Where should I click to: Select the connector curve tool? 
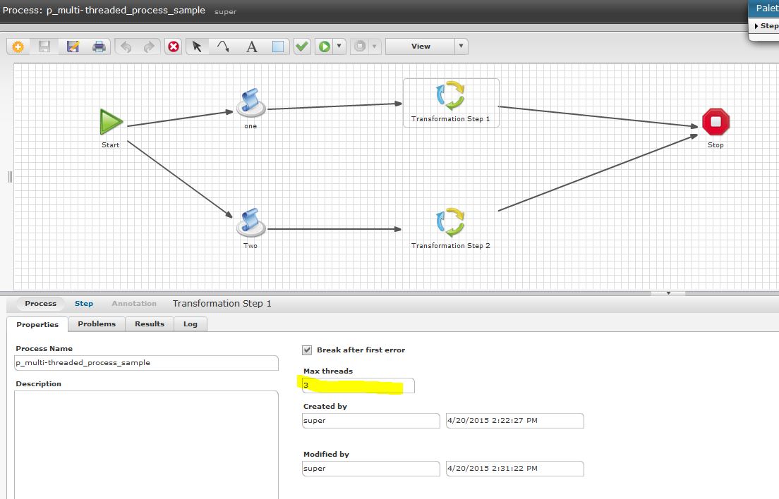click(x=223, y=47)
